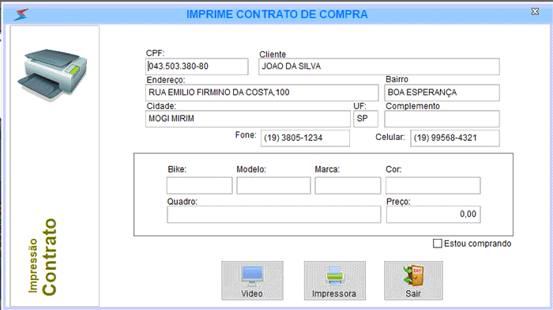The width and height of the screenshot is (553, 310).
Task: Click the Quadro input field
Action: click(x=274, y=214)
